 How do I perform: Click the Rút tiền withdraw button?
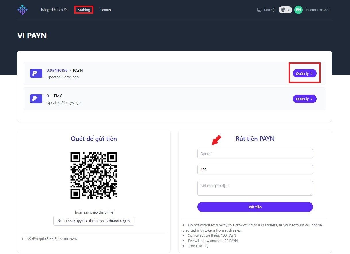[x=255, y=207]
